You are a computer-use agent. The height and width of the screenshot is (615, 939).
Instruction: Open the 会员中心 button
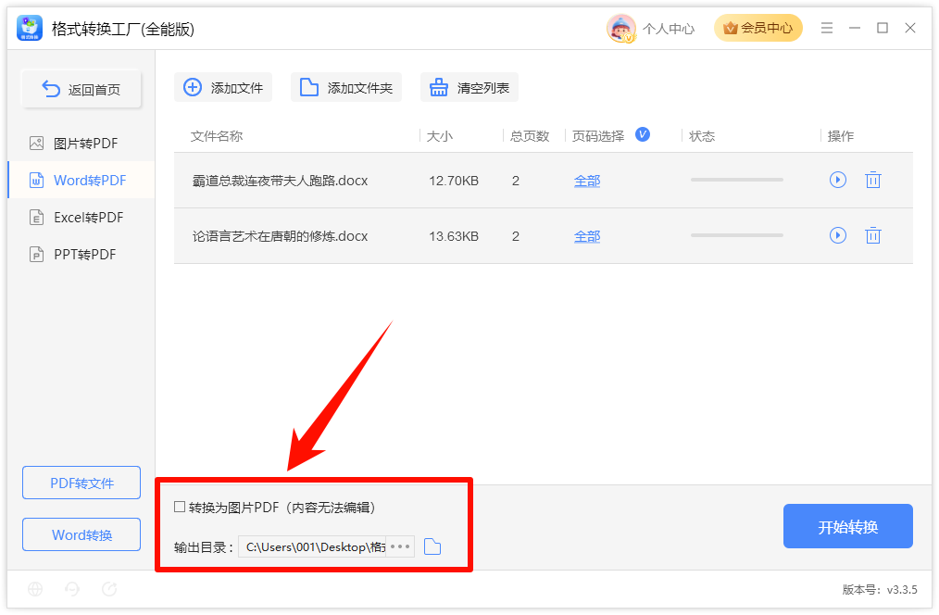click(x=758, y=28)
